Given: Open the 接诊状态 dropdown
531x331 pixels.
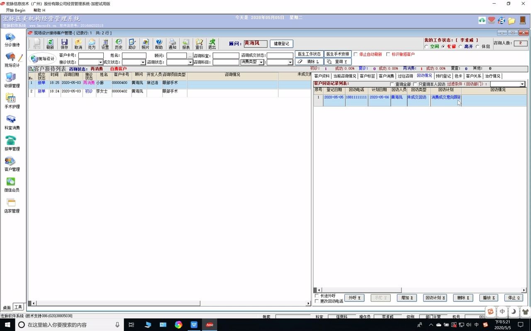Looking at the screenshot, I should pos(100,62).
